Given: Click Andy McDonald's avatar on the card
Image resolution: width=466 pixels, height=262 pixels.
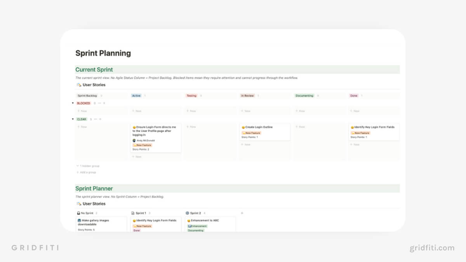Looking at the screenshot, I should [x=134, y=141].
